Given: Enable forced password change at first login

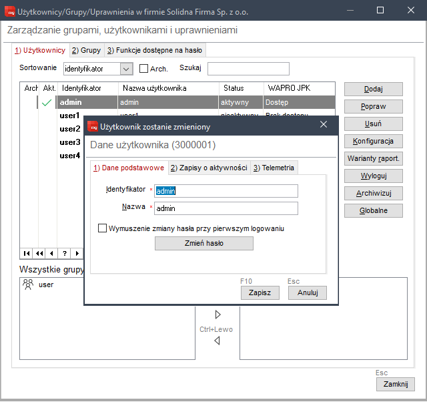Looking at the screenshot, I should click(x=102, y=228).
